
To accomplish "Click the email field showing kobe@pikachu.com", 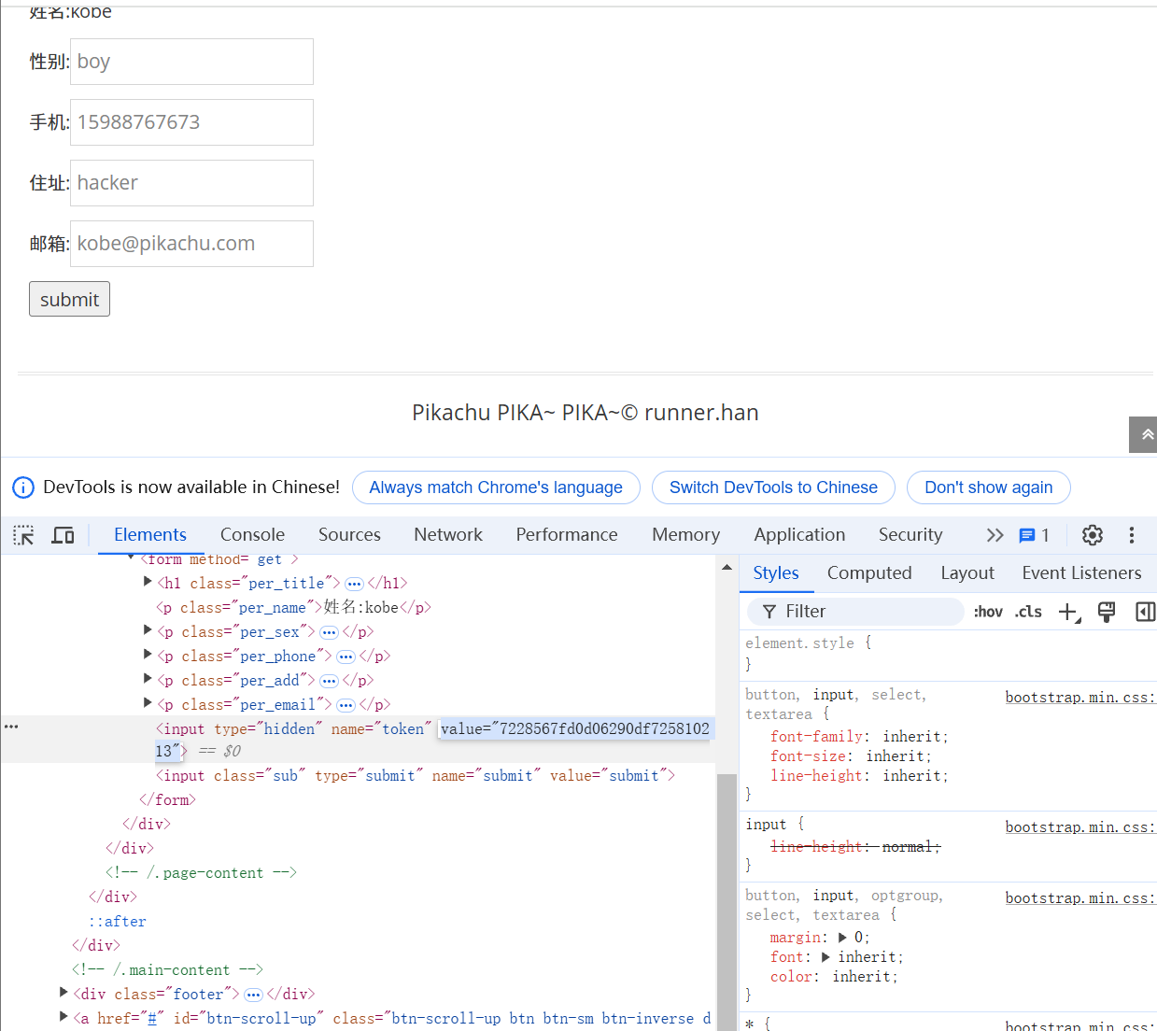I will click(x=191, y=244).
